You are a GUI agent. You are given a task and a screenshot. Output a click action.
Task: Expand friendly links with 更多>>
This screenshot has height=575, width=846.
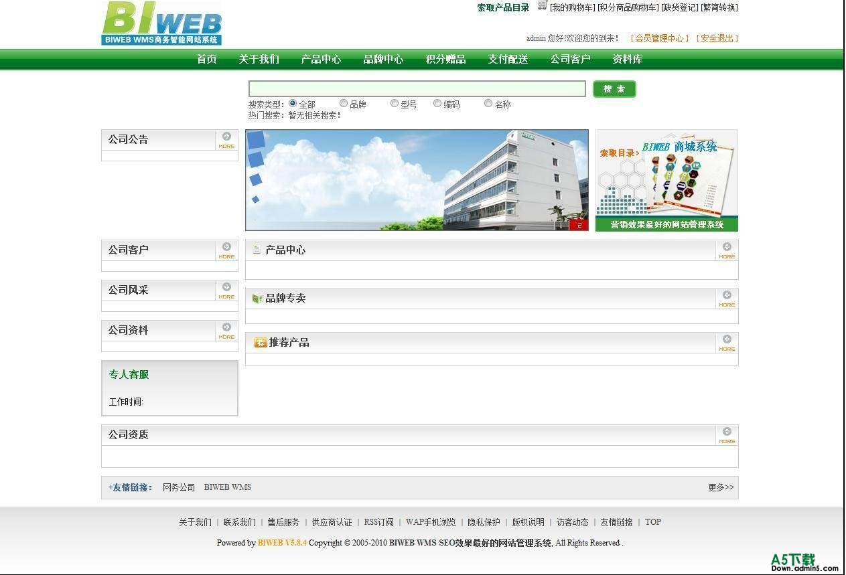click(x=721, y=487)
